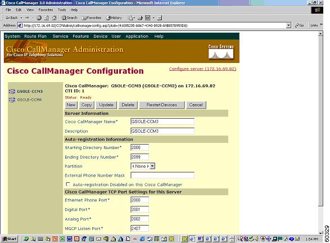Open the System menu in CallManager
330x243 pixels.
(x=12, y=36)
